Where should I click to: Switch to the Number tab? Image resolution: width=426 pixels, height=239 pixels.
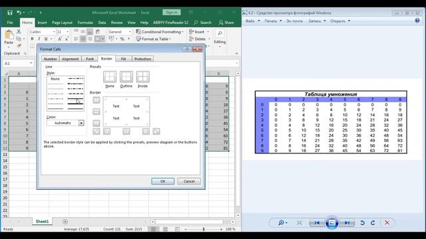tap(51, 59)
